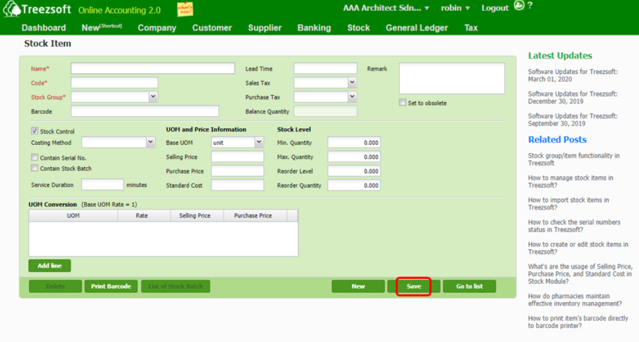Focus the Balance Quantity field
The image size is (639, 342).
(325, 111)
